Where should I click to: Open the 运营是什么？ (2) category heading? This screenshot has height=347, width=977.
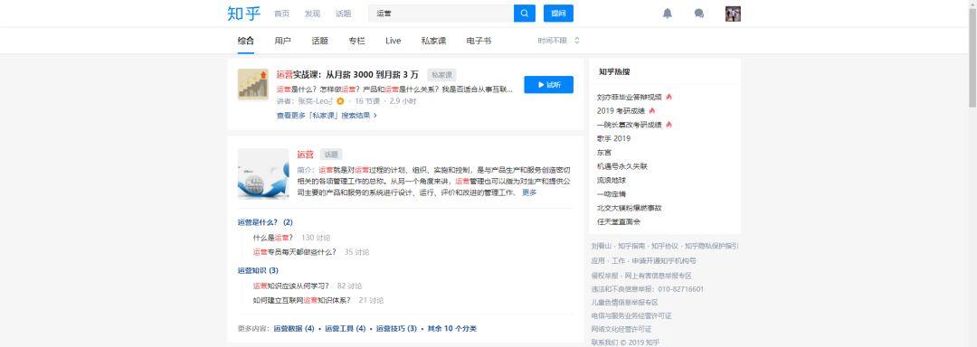265,222
